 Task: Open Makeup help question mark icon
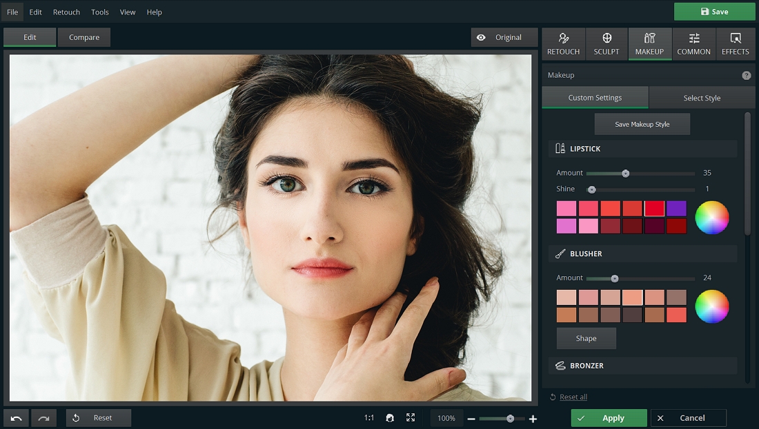coord(747,75)
